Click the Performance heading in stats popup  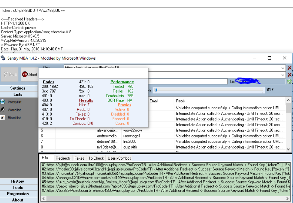coord(122,82)
